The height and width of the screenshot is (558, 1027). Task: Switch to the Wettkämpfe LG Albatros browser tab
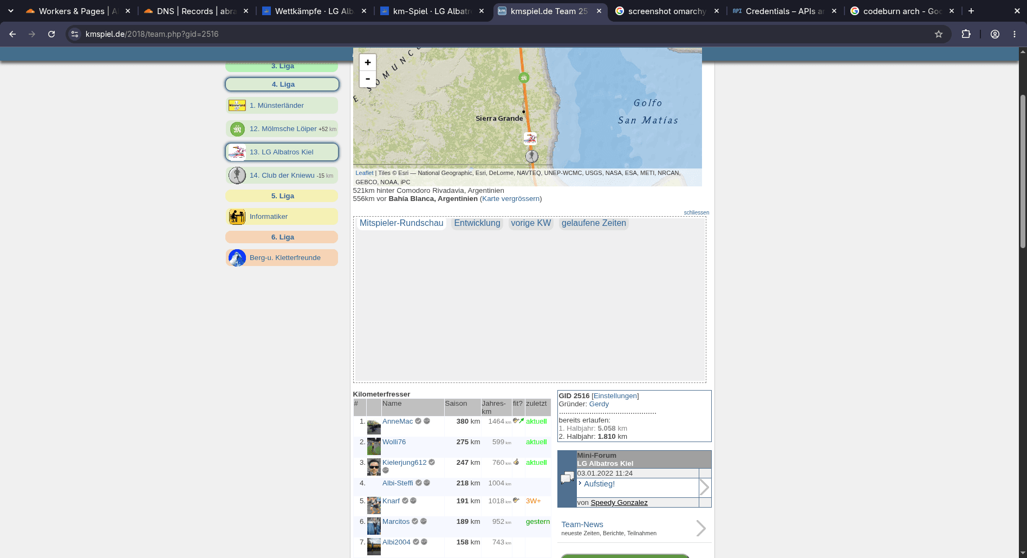click(313, 11)
